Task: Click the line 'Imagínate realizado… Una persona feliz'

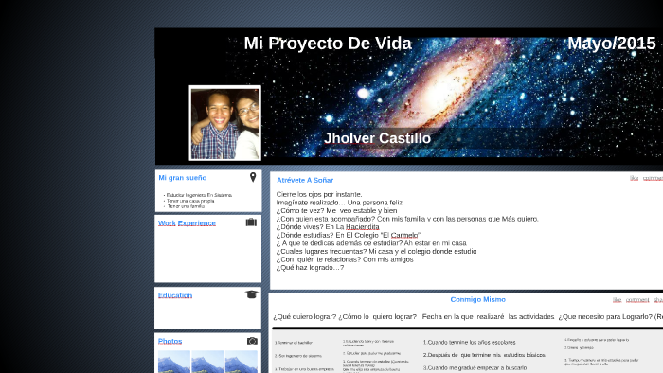Action: click(339, 203)
